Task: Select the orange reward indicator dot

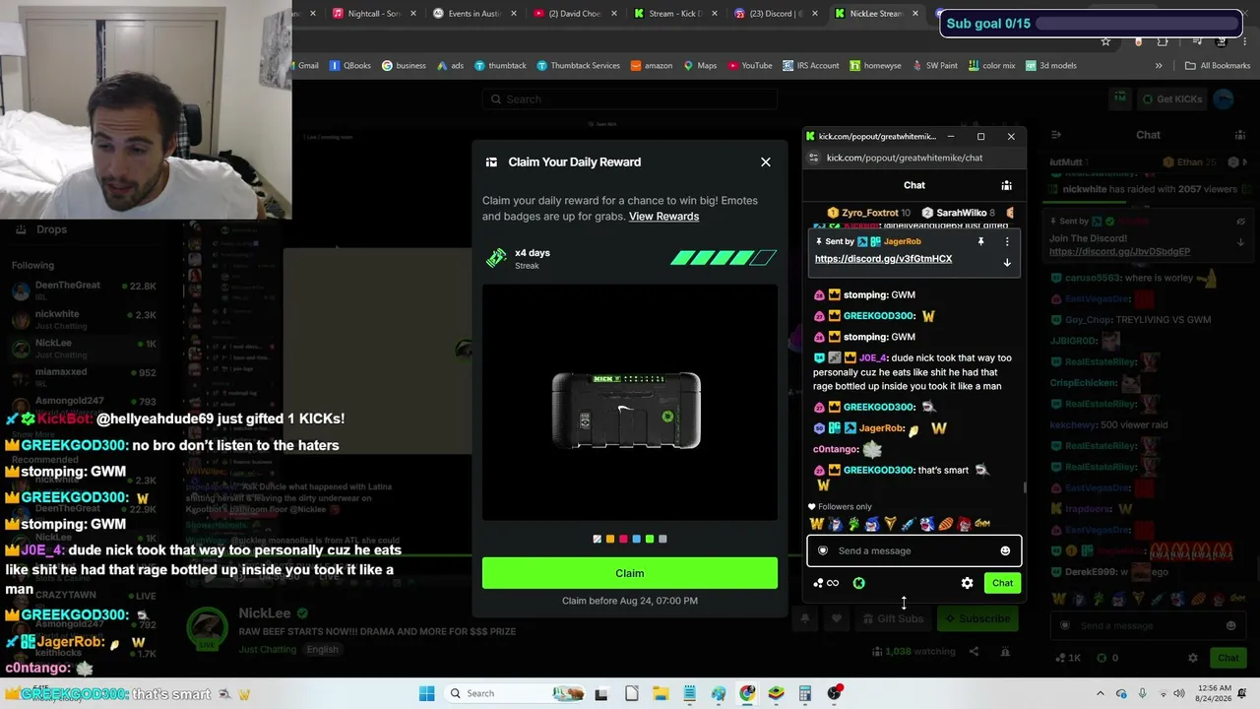Action: point(610,539)
